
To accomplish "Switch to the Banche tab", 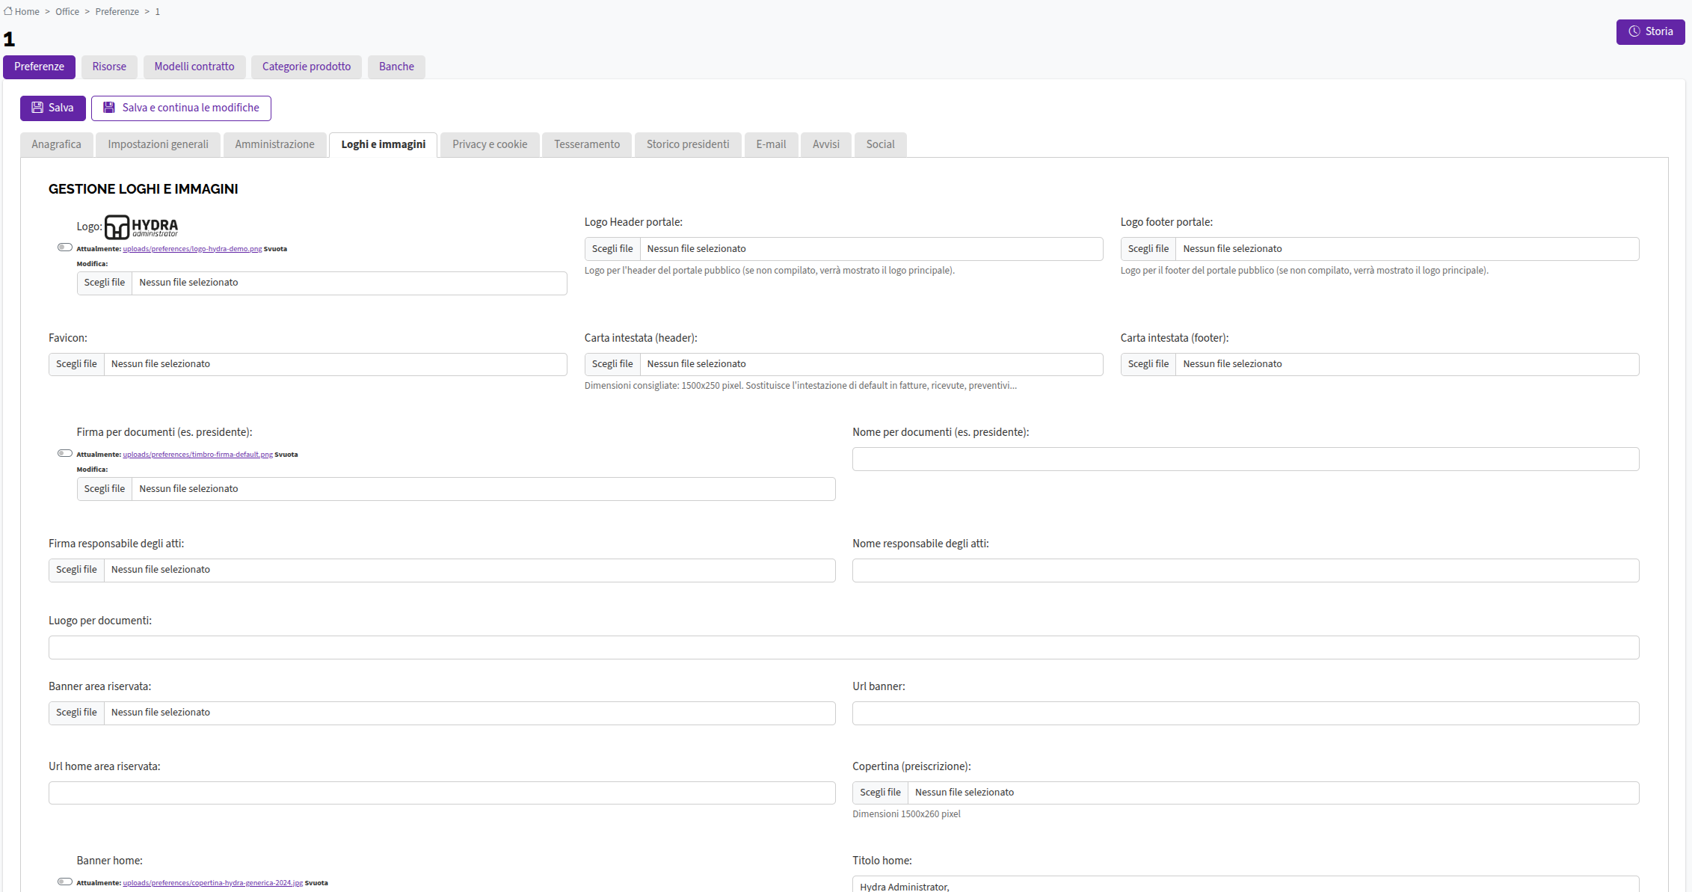I will click(396, 67).
